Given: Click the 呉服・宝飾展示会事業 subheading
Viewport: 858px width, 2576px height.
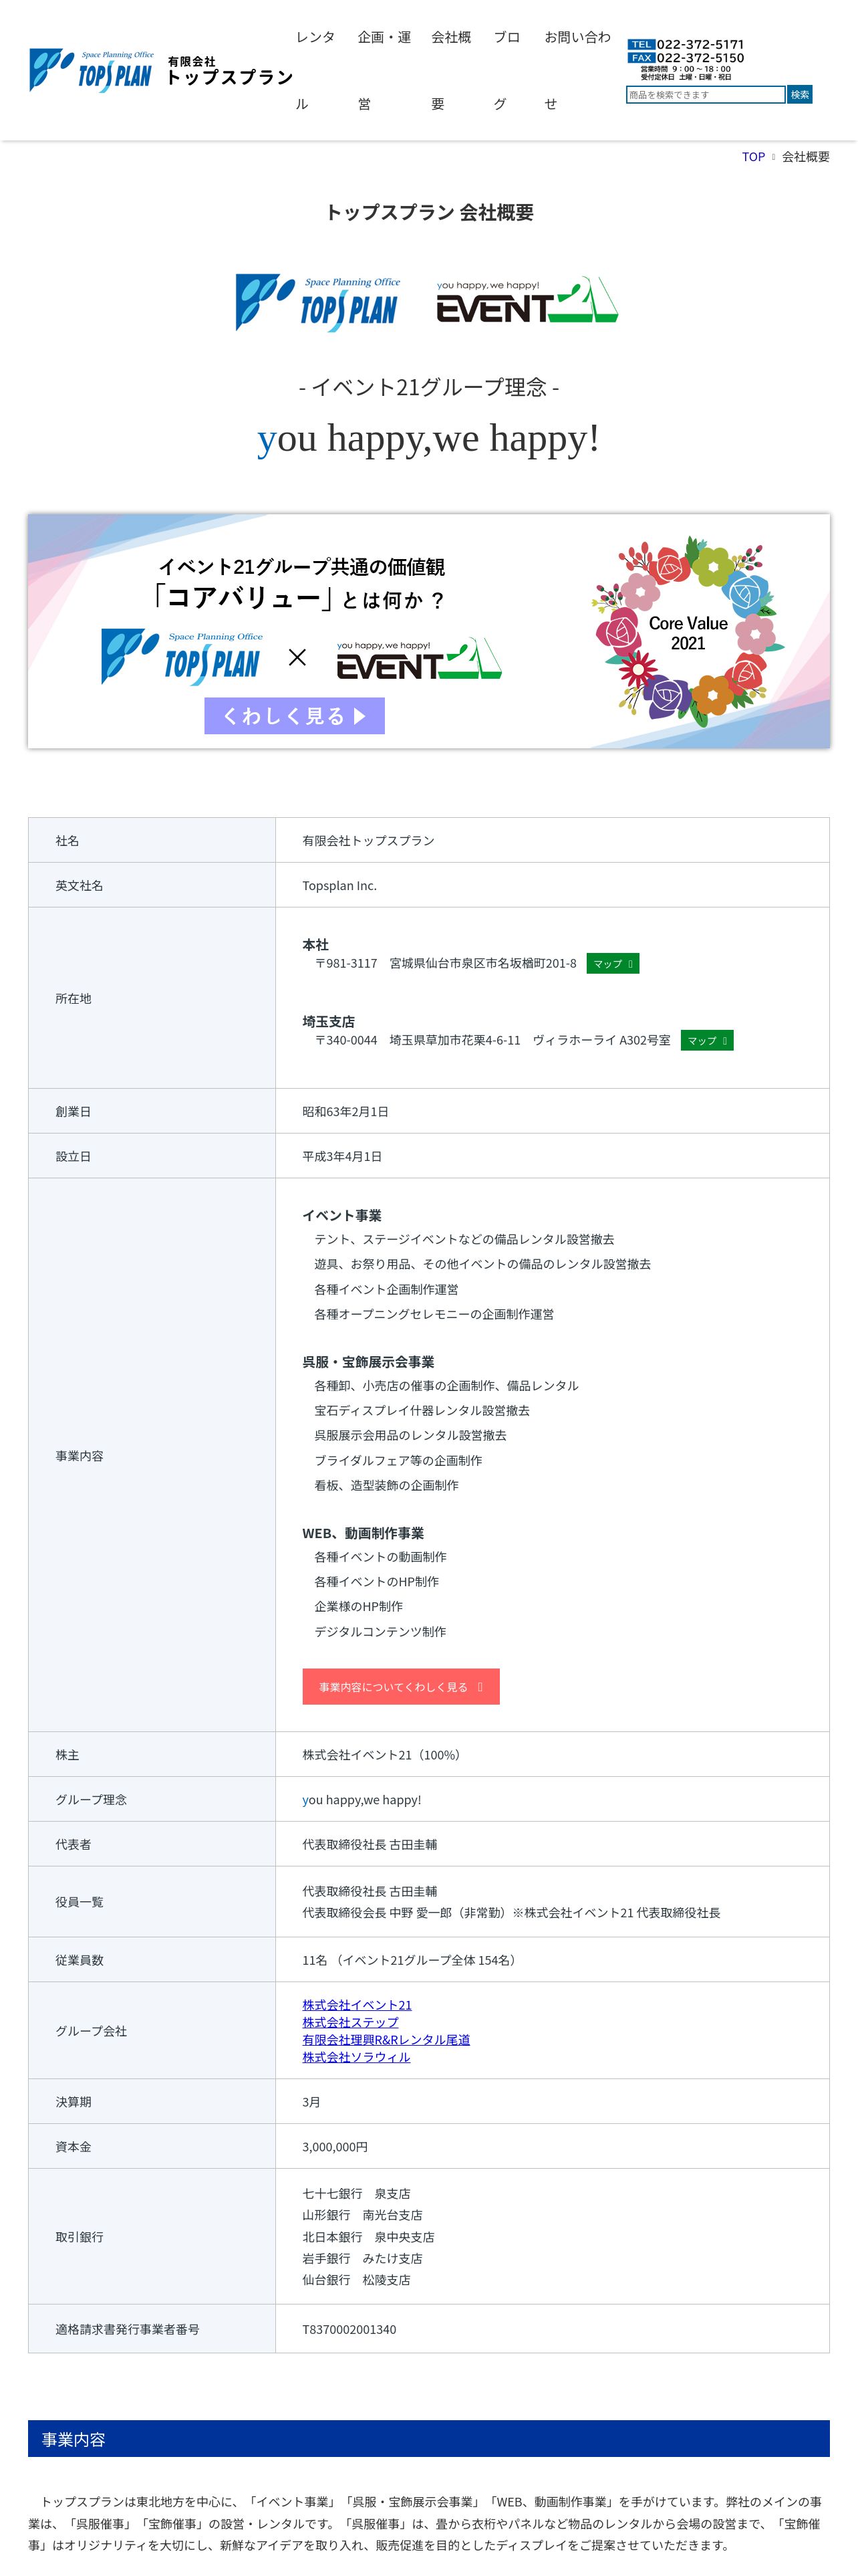Looking at the screenshot, I should 369,1362.
